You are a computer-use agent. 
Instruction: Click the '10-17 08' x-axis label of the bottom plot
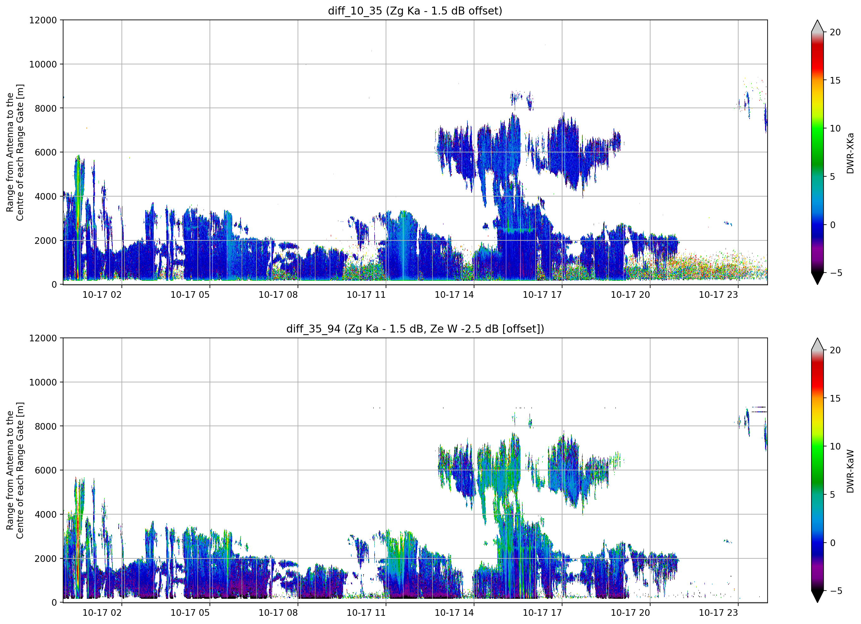278,613
